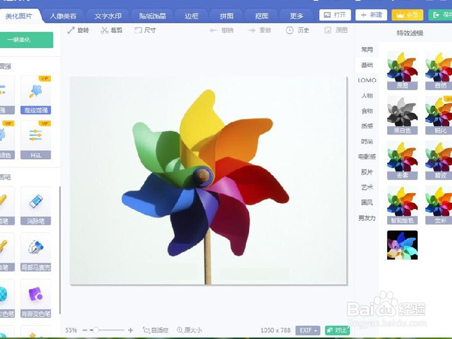The height and width of the screenshot is (339, 452).
Task: Switch to the 美化图片 tab
Action: pyautogui.click(x=19, y=16)
